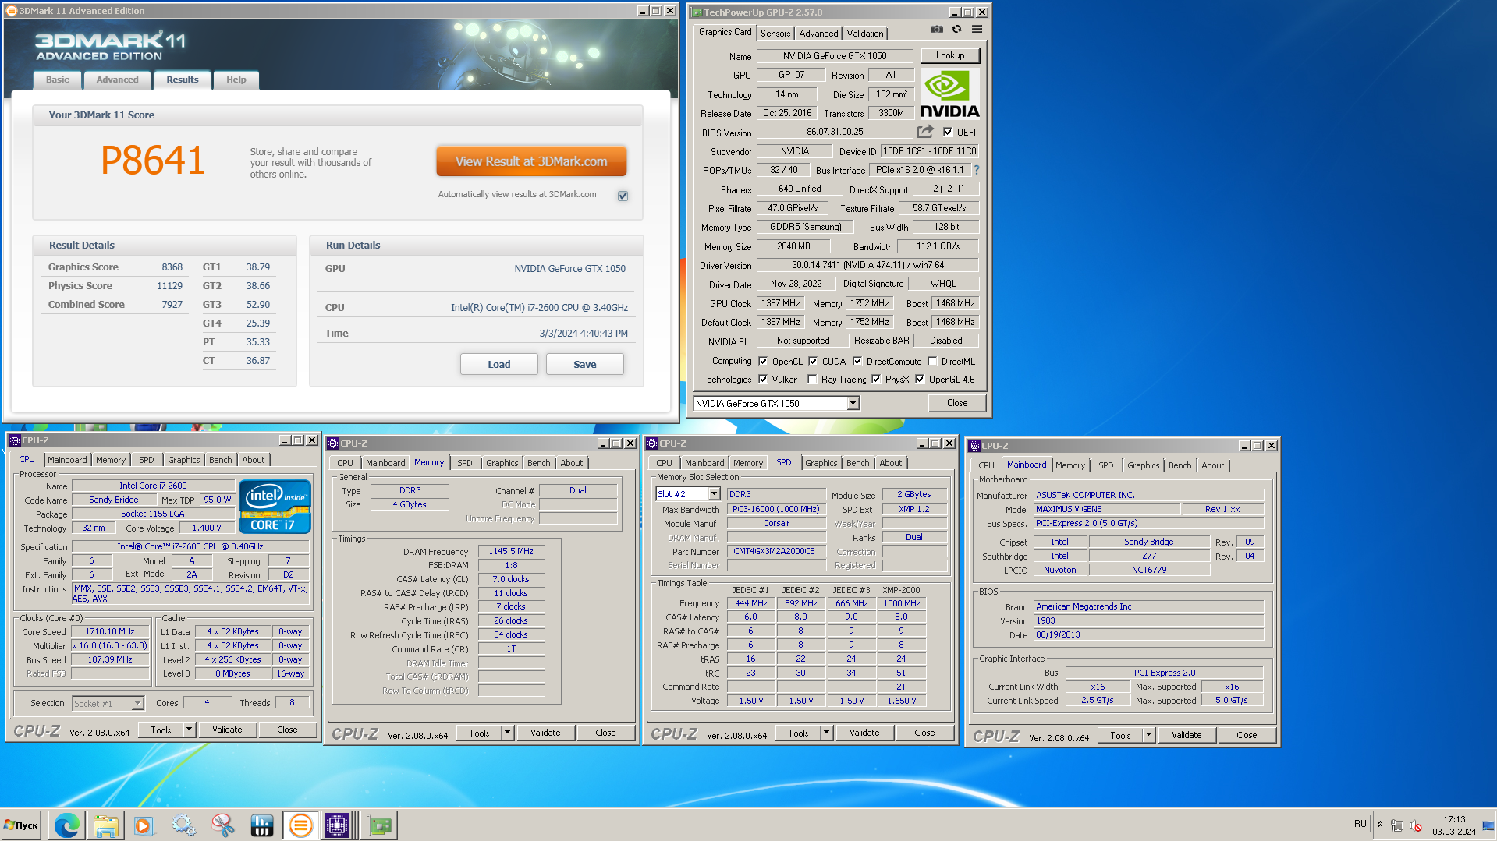Switch to GPU-Z green card taskbar icon

click(380, 825)
